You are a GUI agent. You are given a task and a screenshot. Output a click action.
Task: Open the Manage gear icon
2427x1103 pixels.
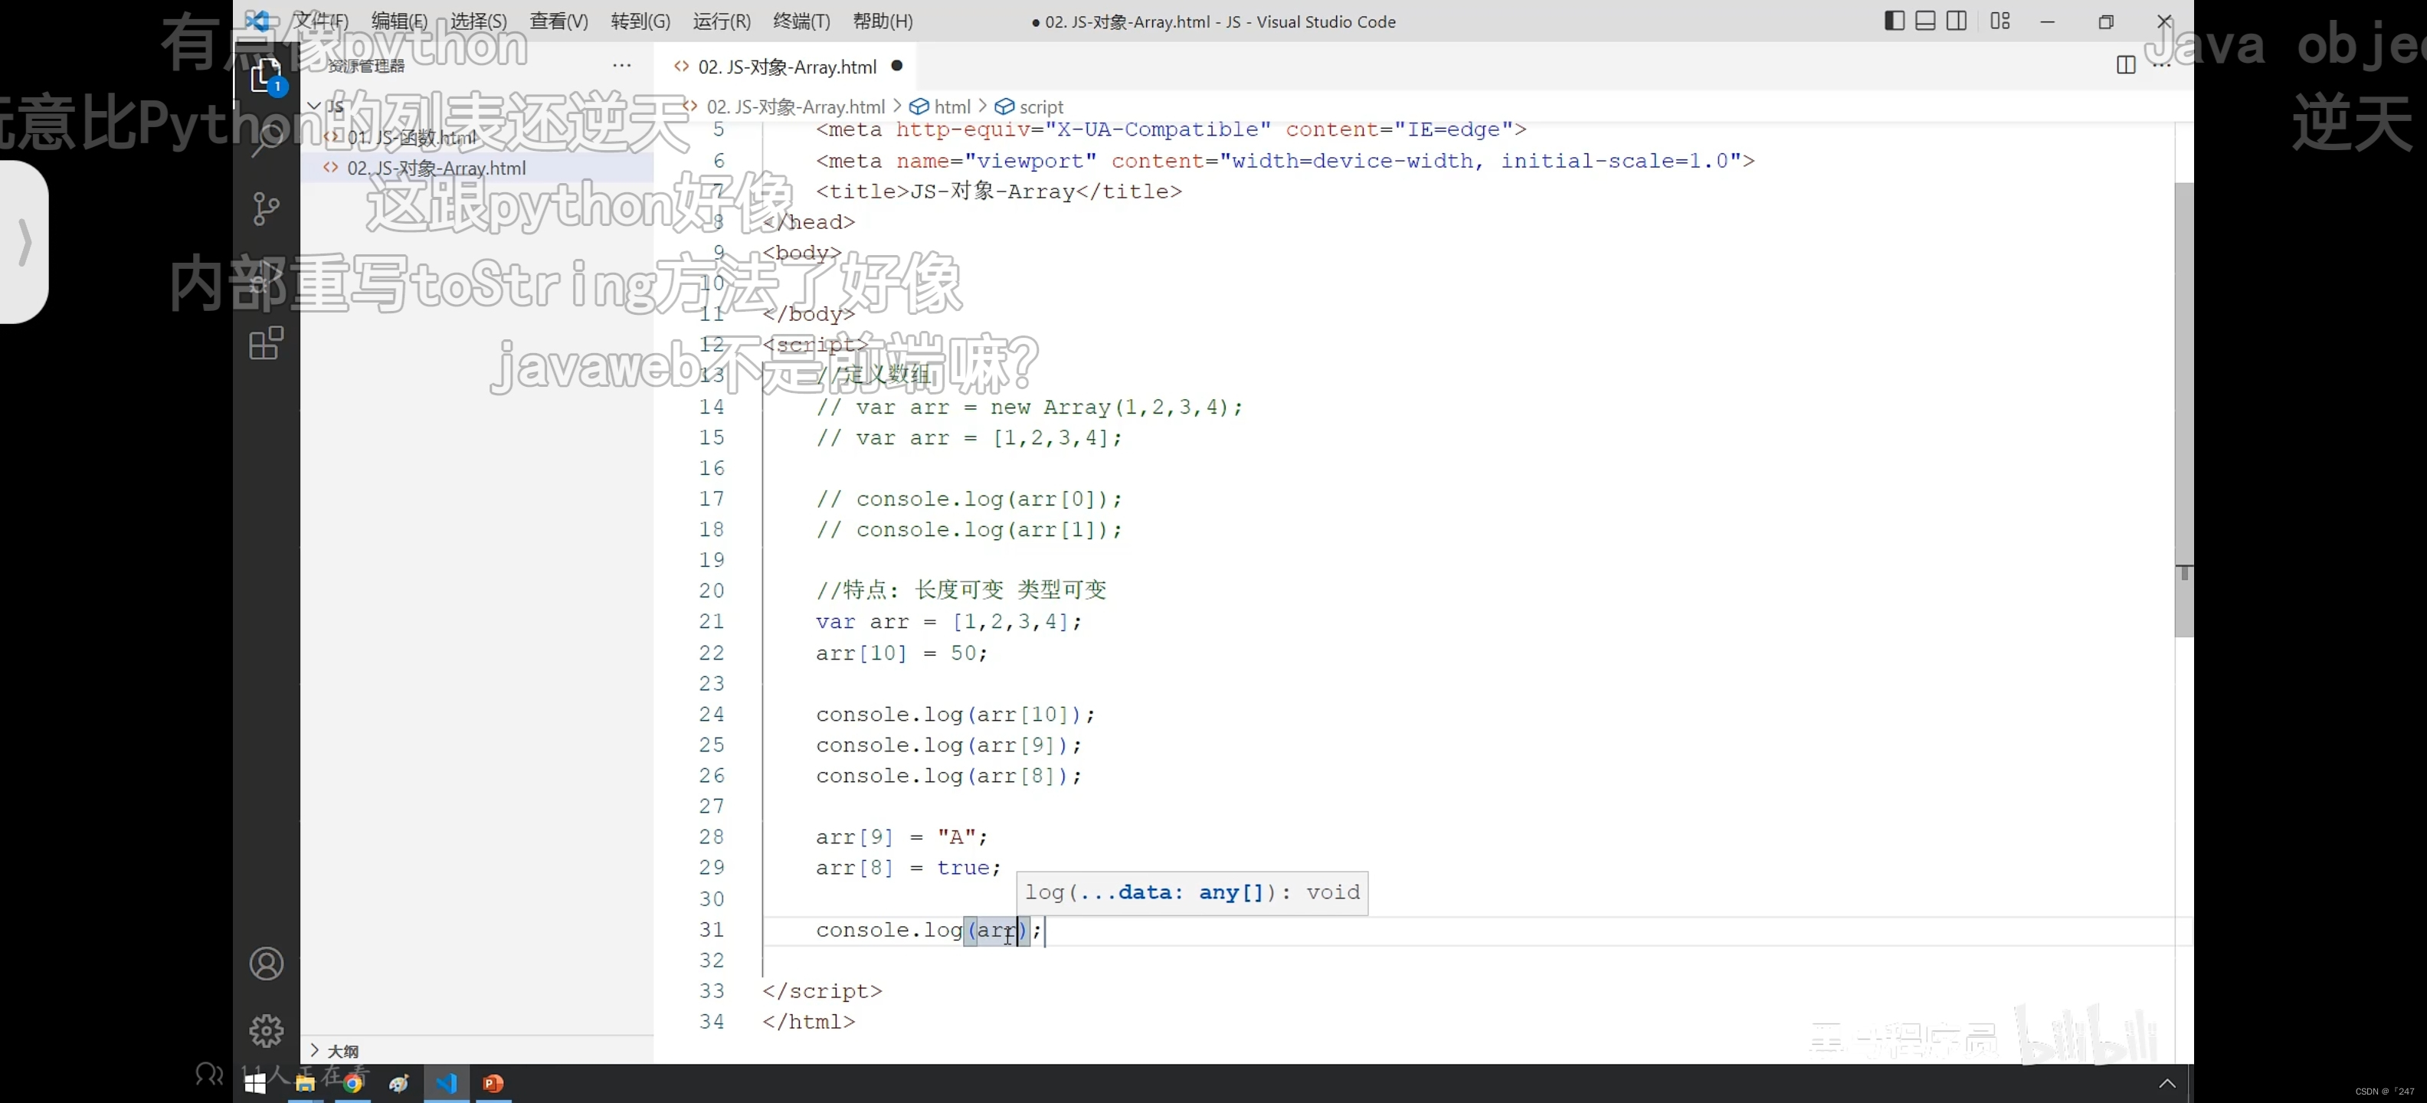(267, 1030)
